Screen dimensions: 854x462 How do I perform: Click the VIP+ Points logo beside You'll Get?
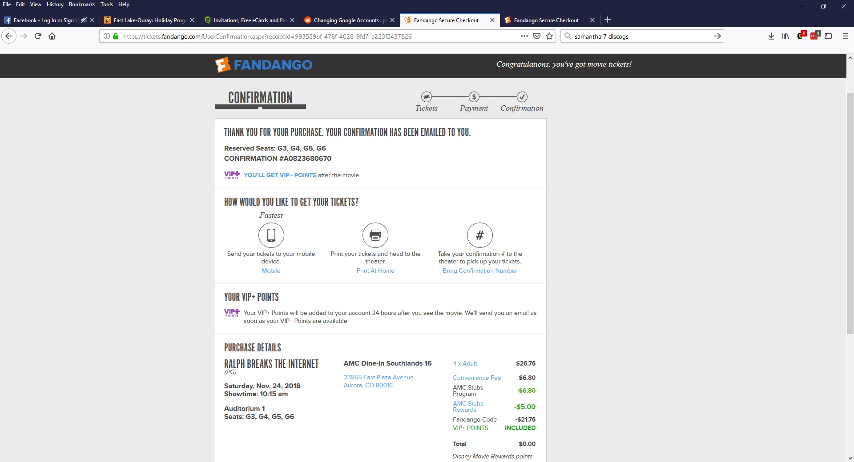pos(232,175)
